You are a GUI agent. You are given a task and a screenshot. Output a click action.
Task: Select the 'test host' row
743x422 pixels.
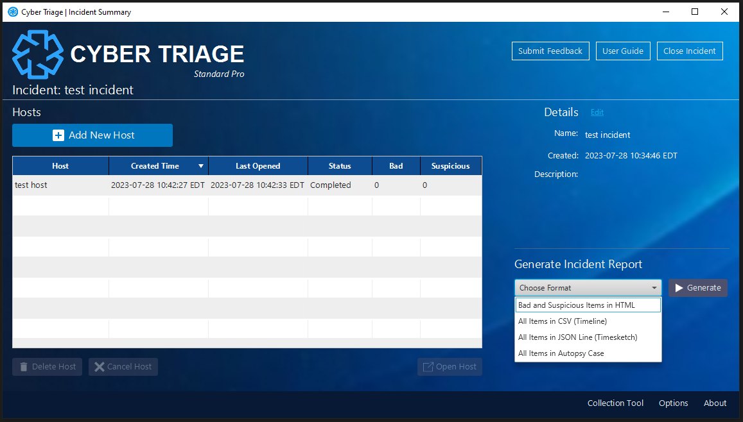(247, 185)
